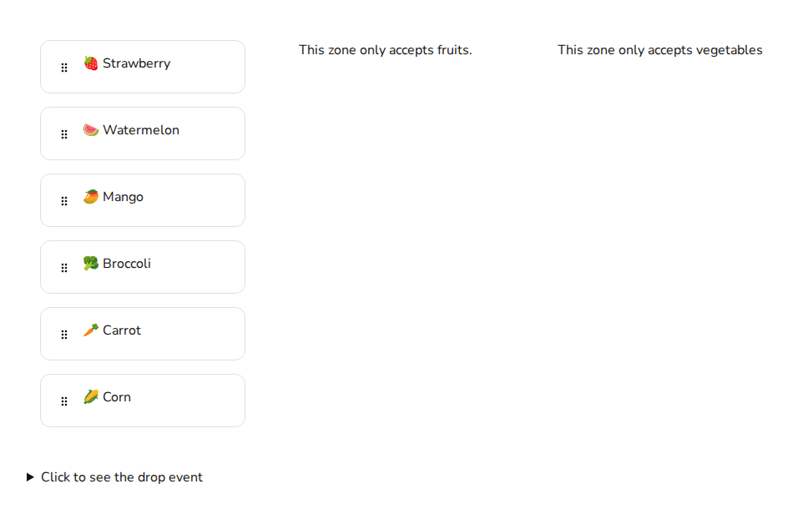Click the Strawberry drag handle icon

[x=64, y=68]
